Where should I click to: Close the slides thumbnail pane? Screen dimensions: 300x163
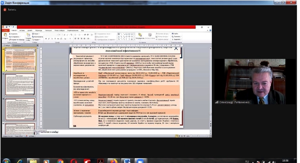(37, 45)
